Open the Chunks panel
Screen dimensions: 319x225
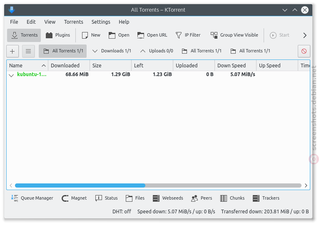point(232,198)
